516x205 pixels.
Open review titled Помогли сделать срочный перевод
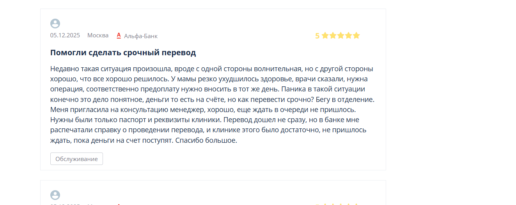(x=123, y=53)
